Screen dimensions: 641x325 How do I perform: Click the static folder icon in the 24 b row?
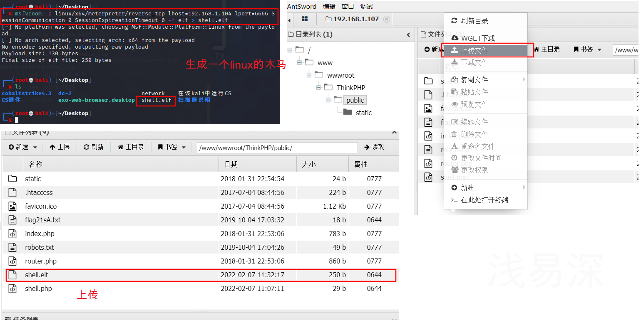pos(12,179)
